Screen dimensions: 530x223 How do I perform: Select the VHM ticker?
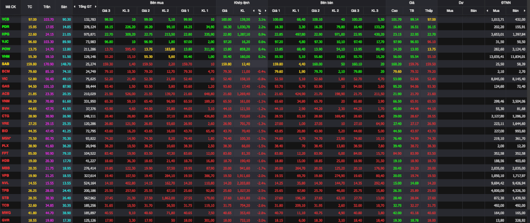[5, 56]
